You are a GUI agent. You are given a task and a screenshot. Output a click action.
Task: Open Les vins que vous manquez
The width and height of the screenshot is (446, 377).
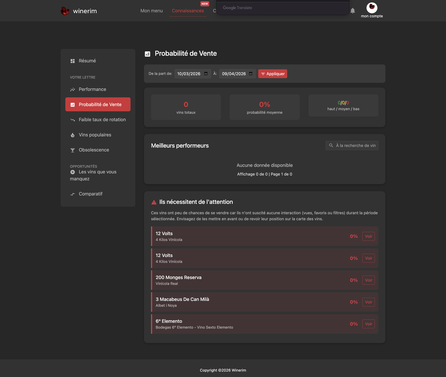[x=98, y=175]
